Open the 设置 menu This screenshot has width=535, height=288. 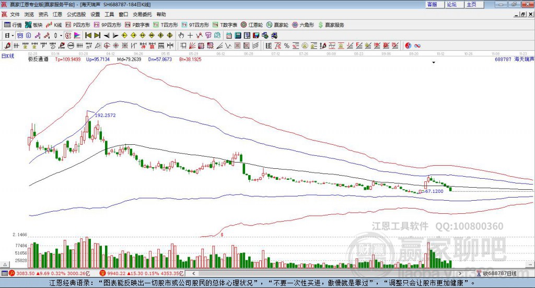[x=95, y=14]
